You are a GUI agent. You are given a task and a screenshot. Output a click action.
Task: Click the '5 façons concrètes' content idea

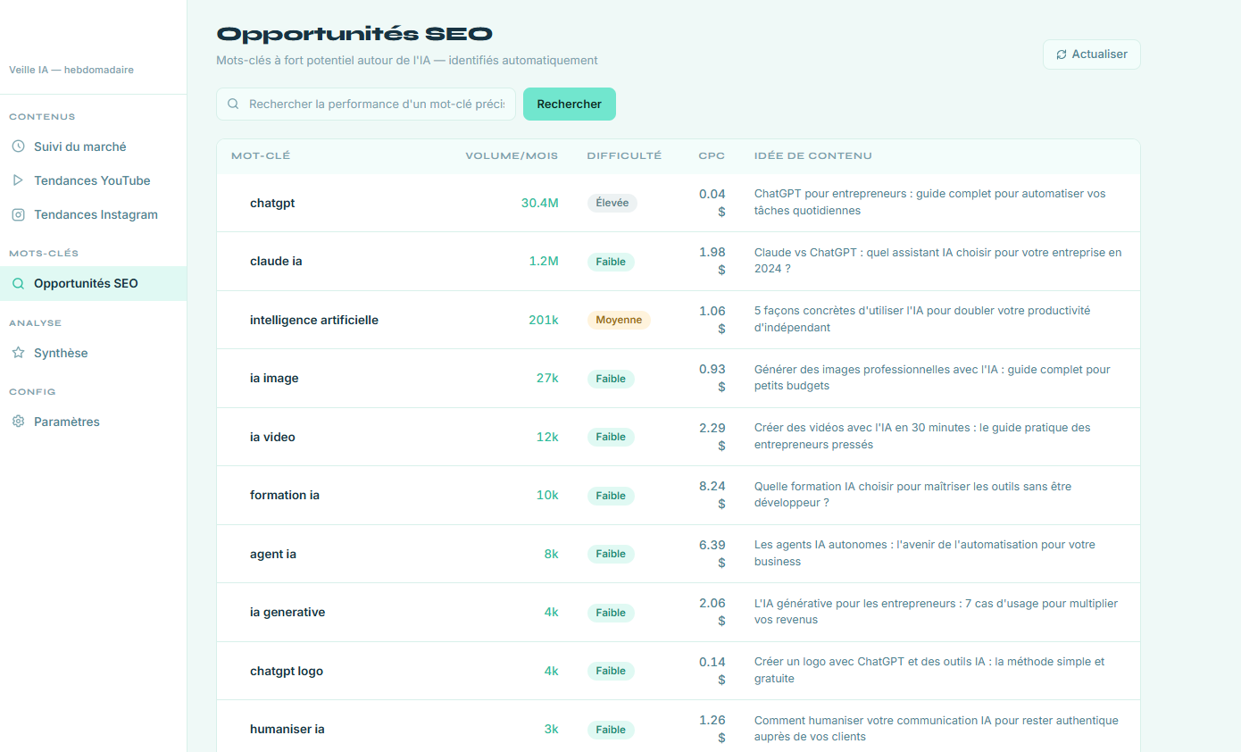[922, 320]
